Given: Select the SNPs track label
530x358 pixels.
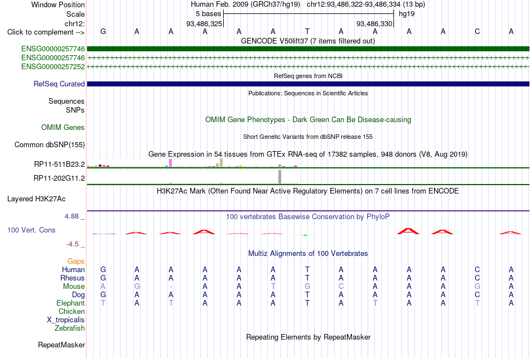Looking at the screenshot, I should pyautogui.click(x=75, y=110).
